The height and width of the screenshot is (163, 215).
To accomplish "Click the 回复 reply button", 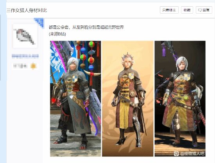I will click(204, 10).
